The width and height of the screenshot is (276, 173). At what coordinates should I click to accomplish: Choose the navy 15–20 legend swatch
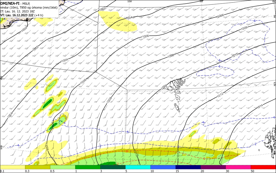pyautogui.click(x=188, y=167)
